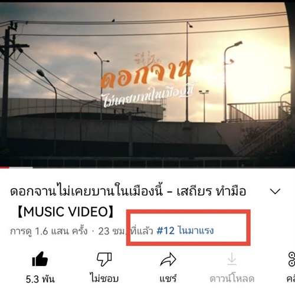This screenshot has height=289, width=295.
Task: Click the video title ดอกจานไม่เคยบานในเมืองนี้
Action: (x=87, y=191)
